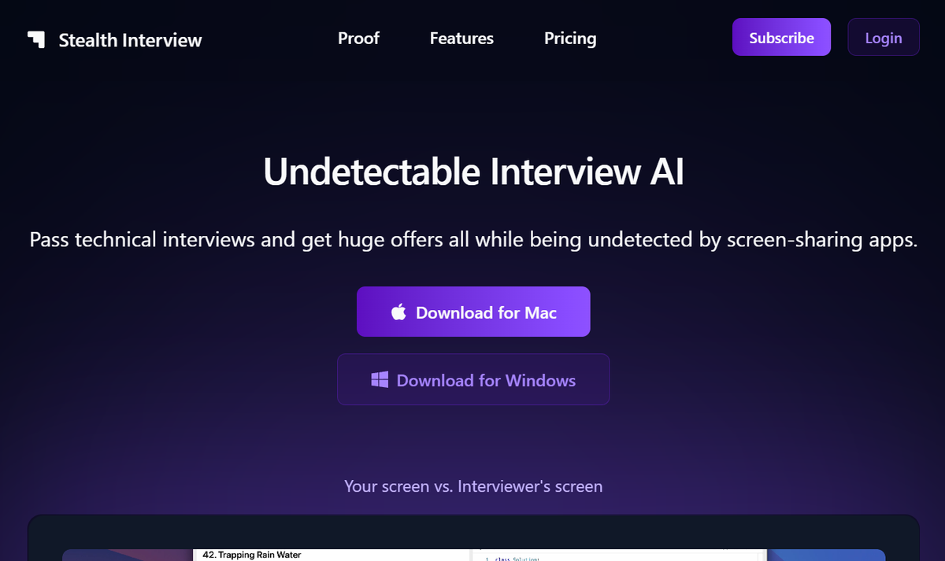Viewport: 945px width, 561px height.
Task: Click the Login button
Action: click(x=883, y=37)
